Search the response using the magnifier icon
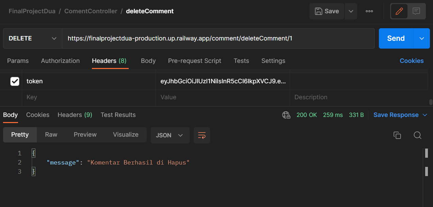 pyautogui.click(x=418, y=135)
